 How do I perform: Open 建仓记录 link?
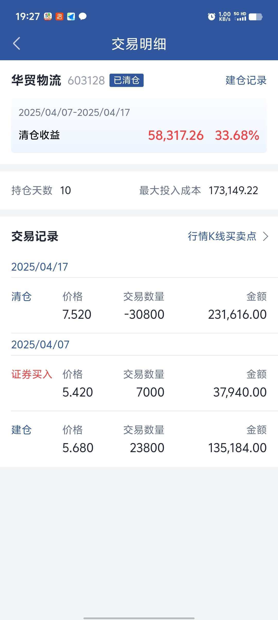pos(246,80)
